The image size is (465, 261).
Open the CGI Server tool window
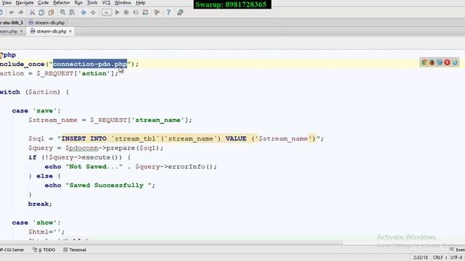12,249
